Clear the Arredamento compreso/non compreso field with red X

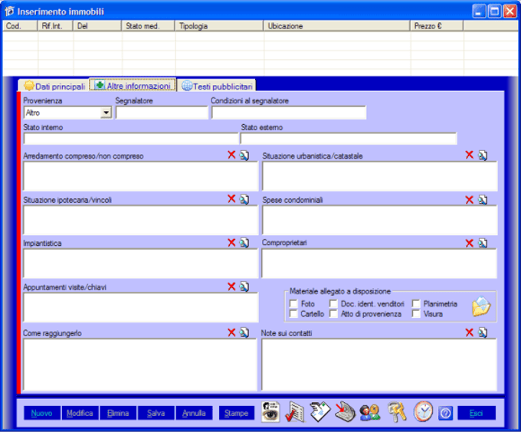click(231, 155)
